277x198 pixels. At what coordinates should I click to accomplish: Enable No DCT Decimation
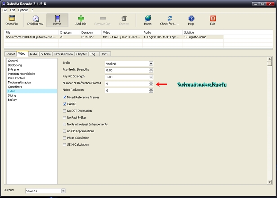click(x=64, y=111)
